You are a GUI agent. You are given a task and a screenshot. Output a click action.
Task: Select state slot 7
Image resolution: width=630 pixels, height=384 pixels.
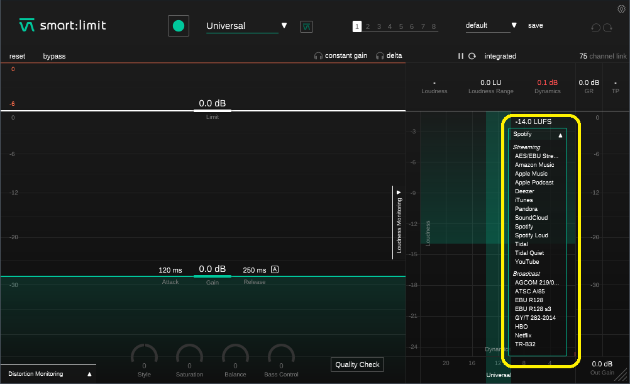[x=423, y=26]
